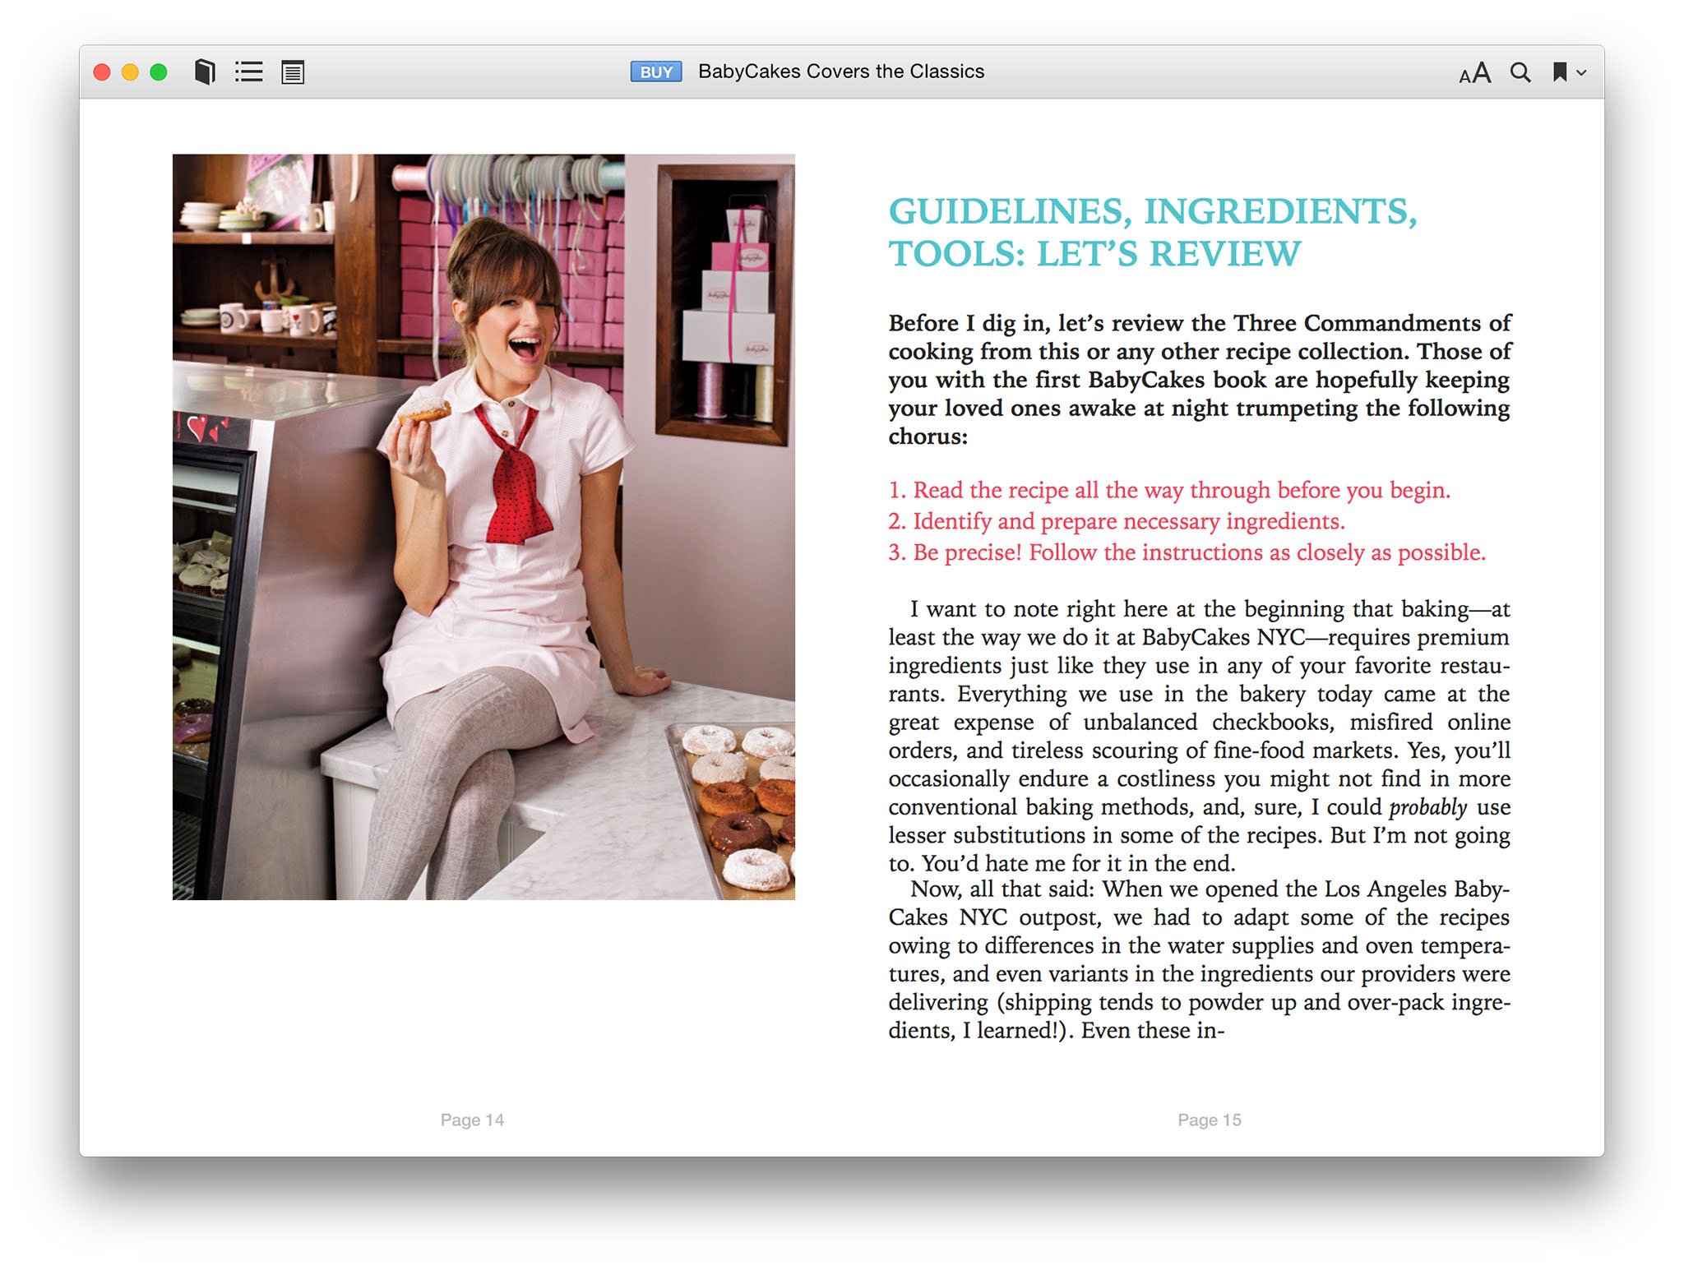Click the "BabyCakes Covers the Classics" title
Viewport: 1684px width, 1270px height.
pos(841,72)
